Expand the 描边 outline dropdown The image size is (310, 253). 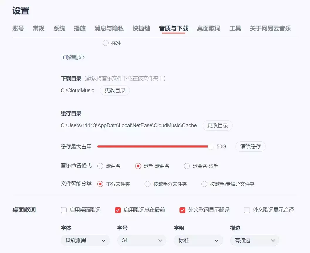[x=254, y=240]
